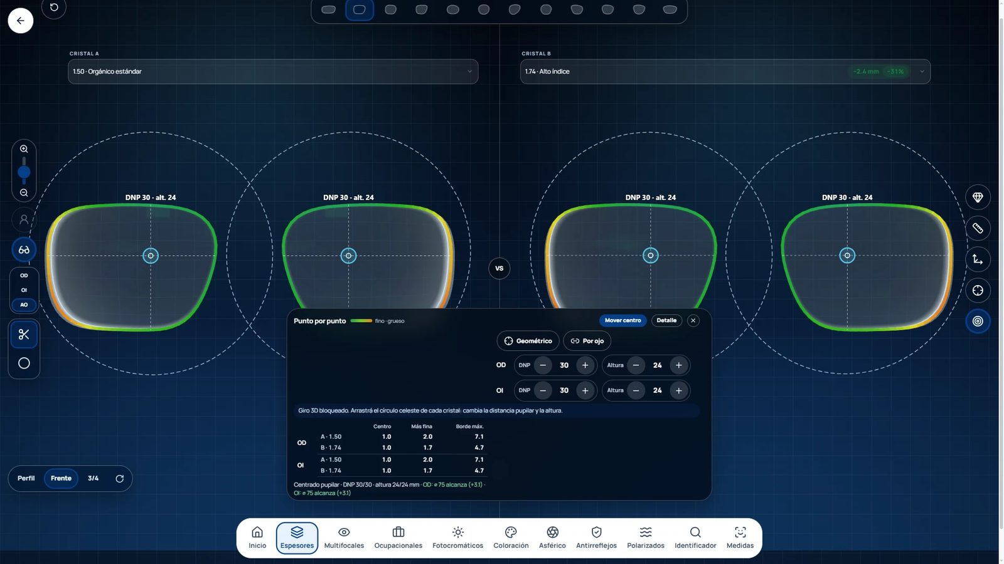Click the Detalle button
Viewport: 1004px width, 564px height.
(x=666, y=320)
